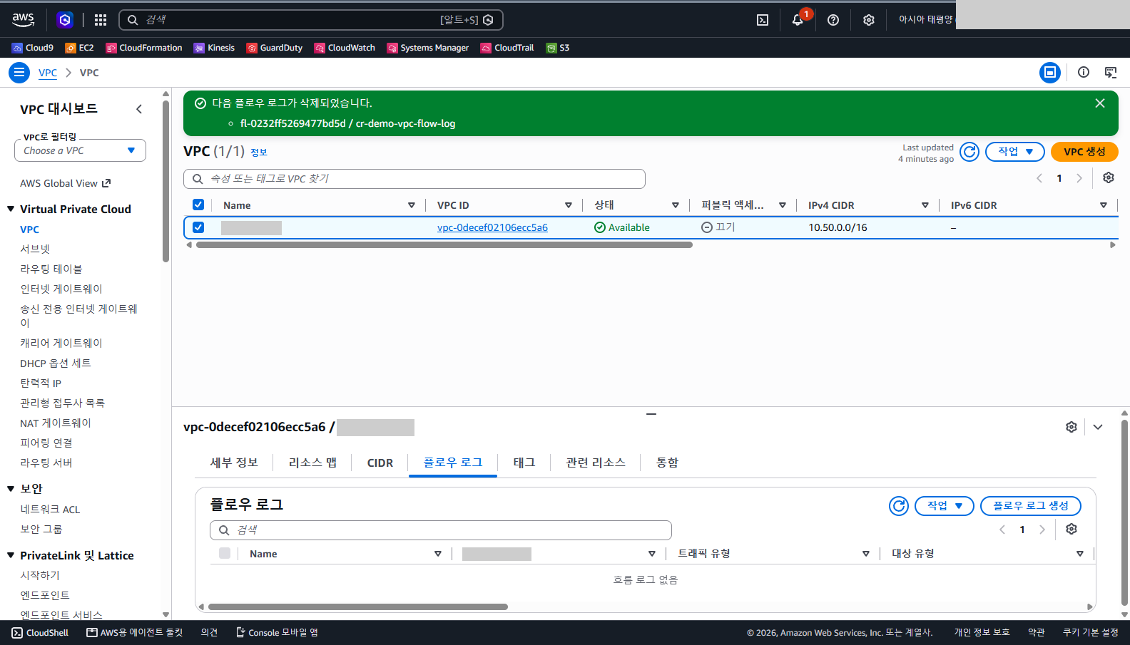Refresh the flow logs list
The height and width of the screenshot is (645, 1130).
coord(899,506)
